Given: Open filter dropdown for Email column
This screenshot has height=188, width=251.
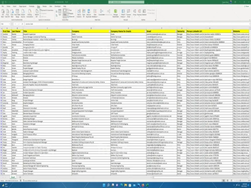Looking at the screenshot, I should click(x=176, y=32).
